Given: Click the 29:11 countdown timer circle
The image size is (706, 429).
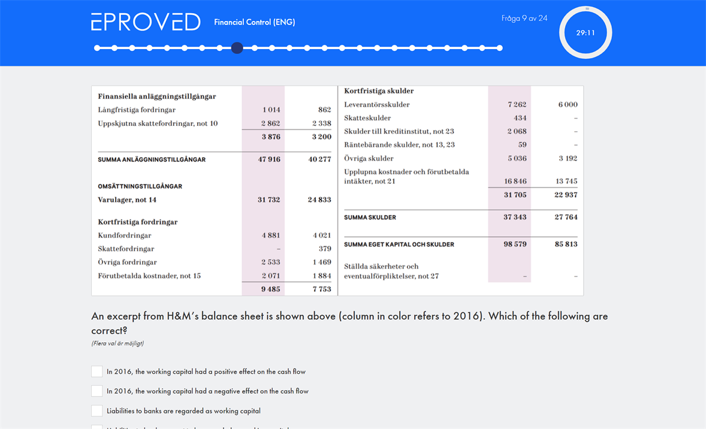Looking at the screenshot, I should point(585,33).
